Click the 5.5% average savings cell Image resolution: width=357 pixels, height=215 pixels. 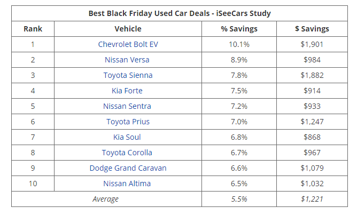239,199
